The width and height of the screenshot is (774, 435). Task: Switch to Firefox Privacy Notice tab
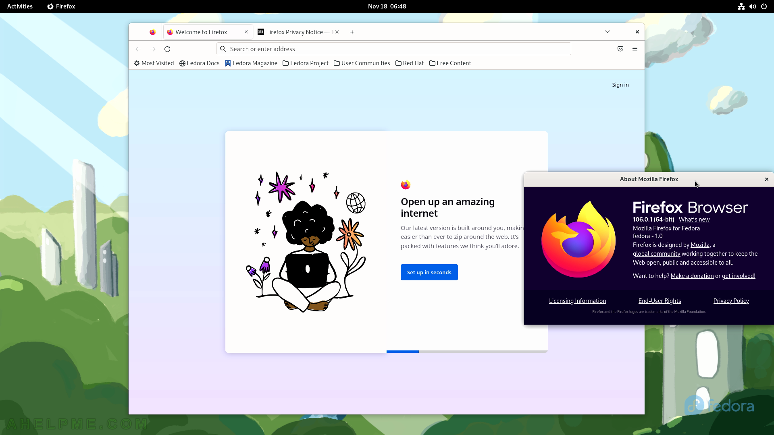298,32
